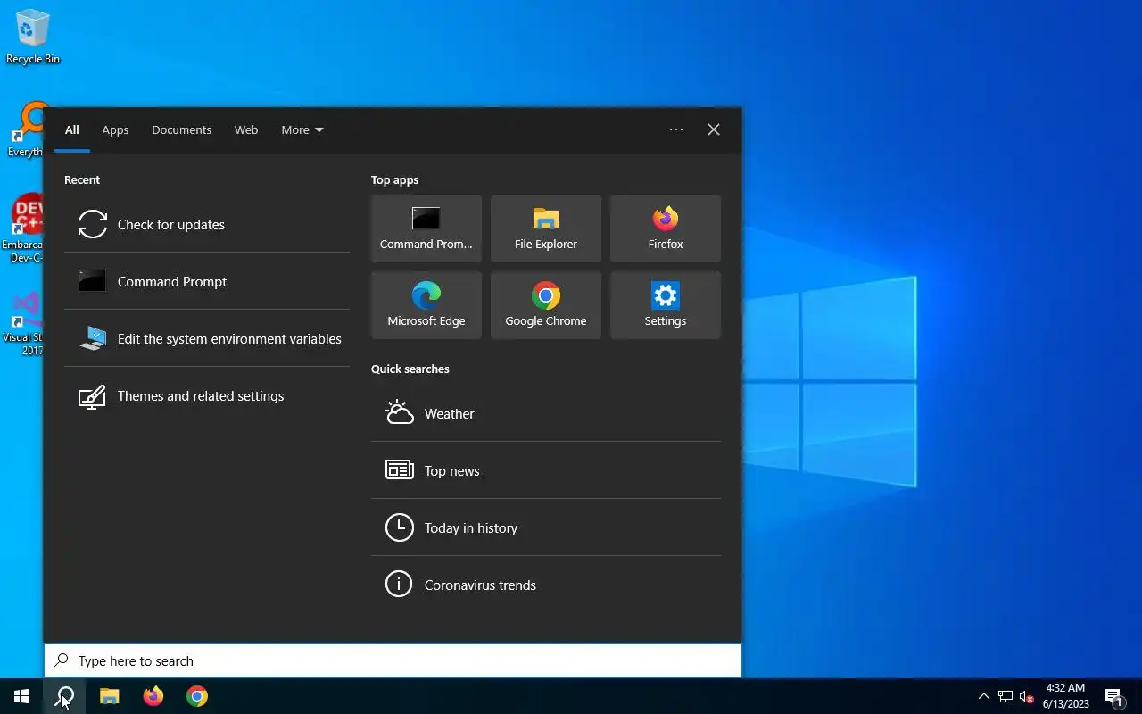Select the Recycle Bin desktop icon

click(x=33, y=37)
